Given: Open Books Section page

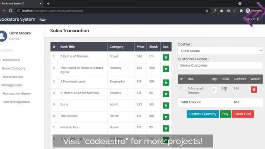Looking at the screenshot, I should 13,77.
